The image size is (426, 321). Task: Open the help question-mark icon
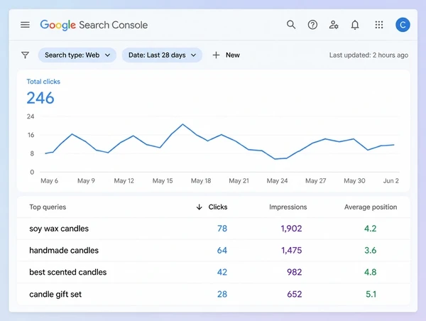[312, 25]
